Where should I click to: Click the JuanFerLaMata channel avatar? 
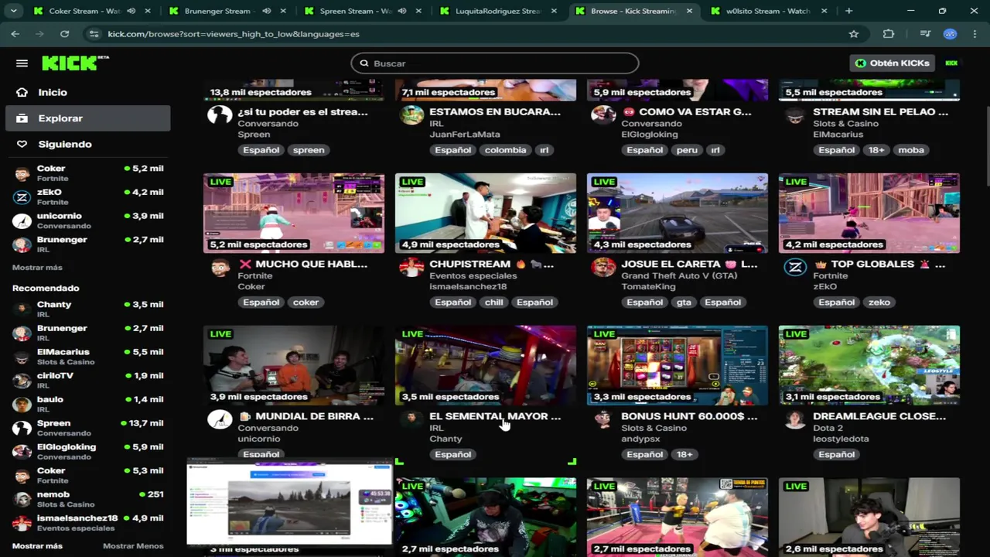click(411, 116)
